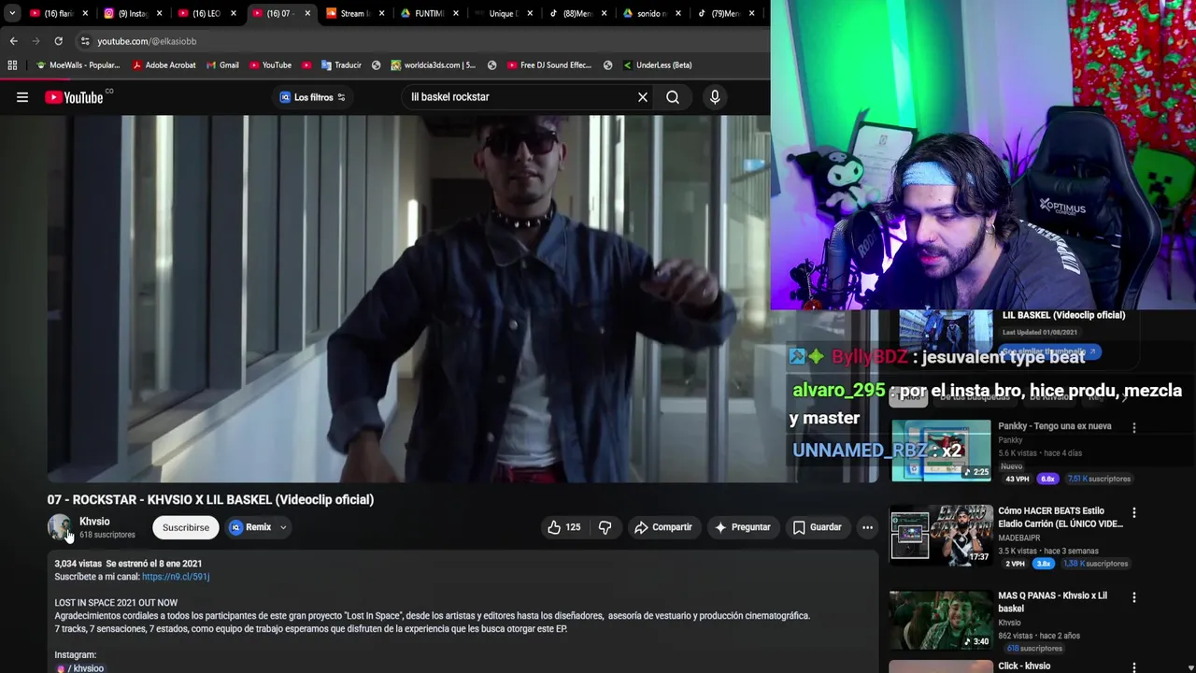Open Adobe Acrobat bookmark
This screenshot has width=1196, height=673.
click(164, 65)
